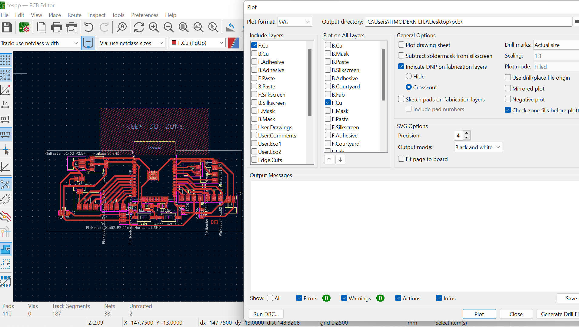Click Plot on All Layers scrollbar
The width and height of the screenshot is (579, 327).
click(383, 75)
